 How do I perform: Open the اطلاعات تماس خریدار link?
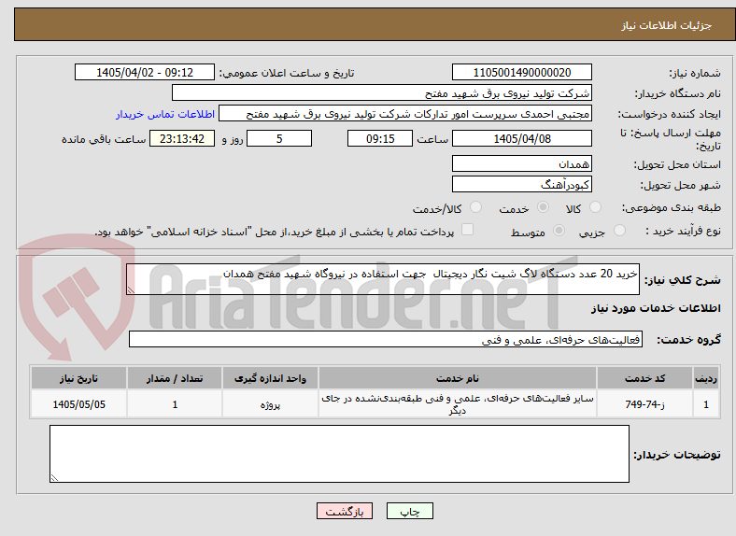tap(165, 114)
